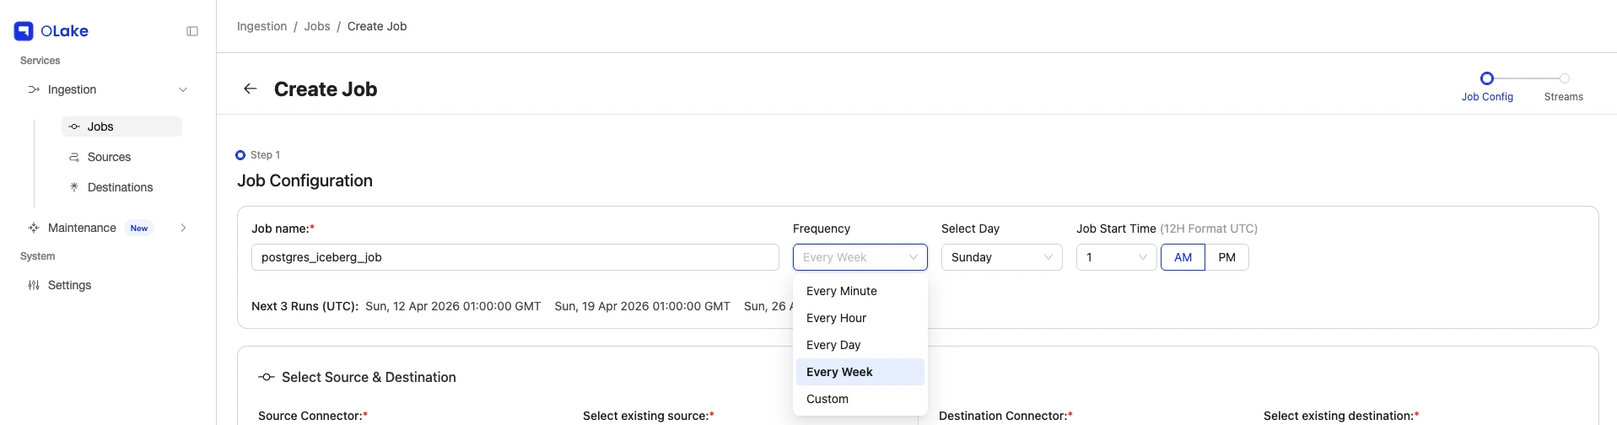This screenshot has height=425, width=1617.
Task: Click the Maintenance sparkle icon
Action: pyautogui.click(x=34, y=228)
